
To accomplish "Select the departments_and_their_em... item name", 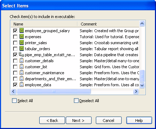I will [x=51, y=79].
